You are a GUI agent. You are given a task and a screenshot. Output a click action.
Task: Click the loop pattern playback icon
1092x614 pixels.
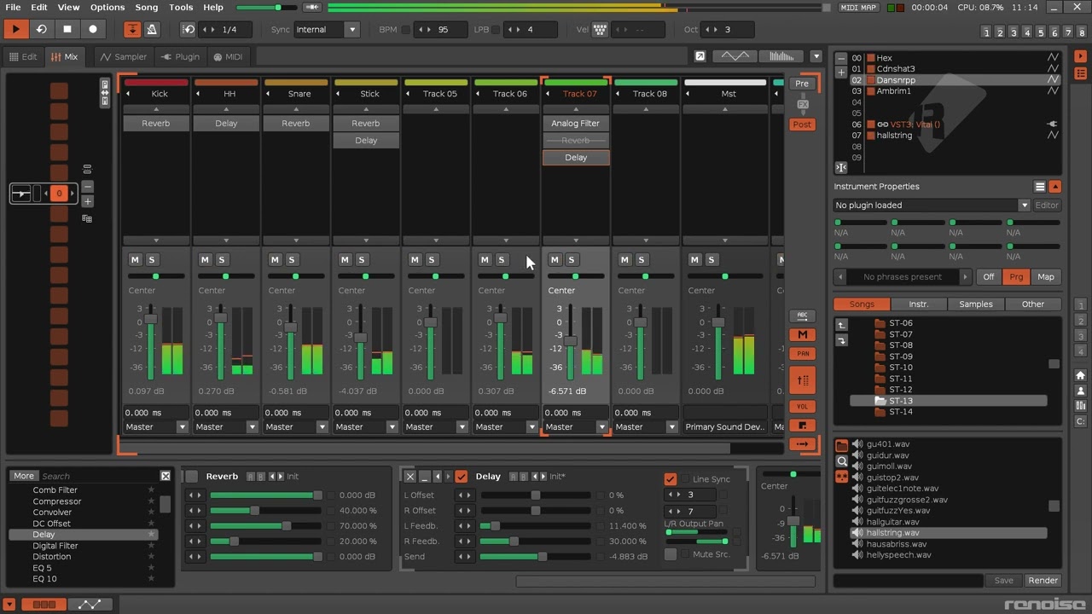(x=41, y=29)
